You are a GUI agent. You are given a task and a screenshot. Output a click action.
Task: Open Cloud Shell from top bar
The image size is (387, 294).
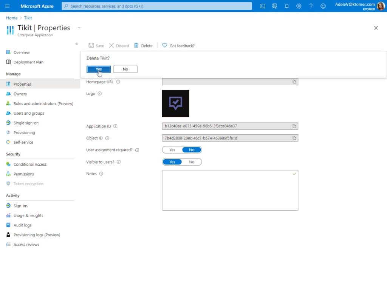coord(262,6)
